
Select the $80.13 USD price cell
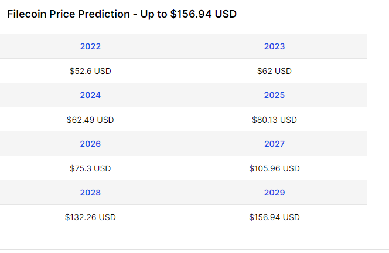tap(274, 120)
